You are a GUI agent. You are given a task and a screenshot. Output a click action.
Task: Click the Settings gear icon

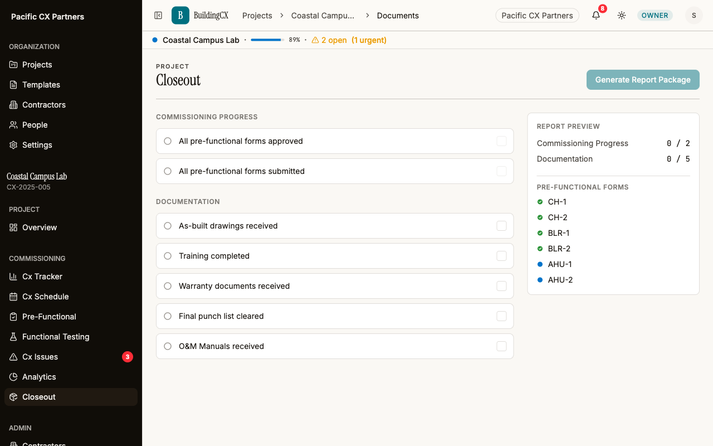(13, 145)
